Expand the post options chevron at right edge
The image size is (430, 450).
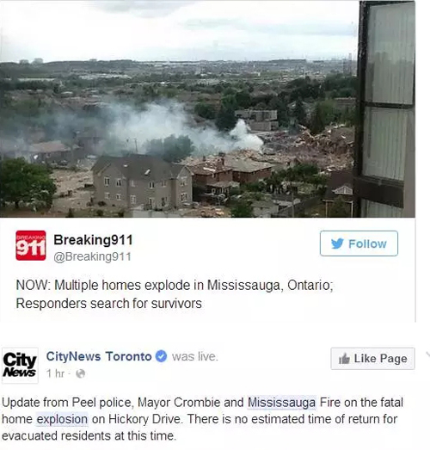pos(428,354)
